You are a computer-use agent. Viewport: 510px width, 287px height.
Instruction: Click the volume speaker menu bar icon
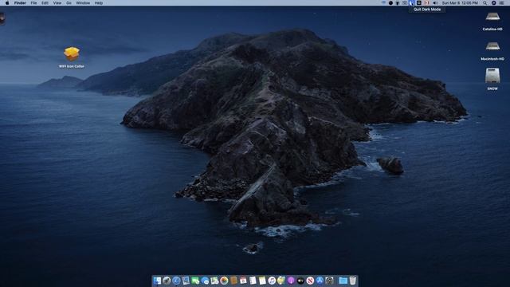click(x=435, y=3)
